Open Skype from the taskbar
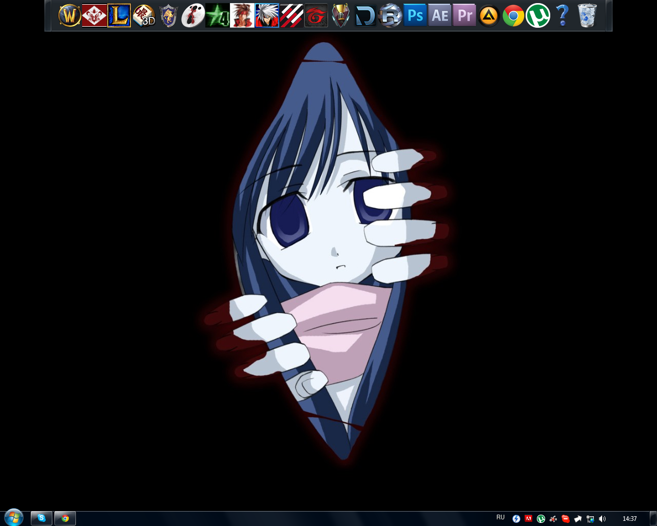The width and height of the screenshot is (657, 526). click(41, 518)
